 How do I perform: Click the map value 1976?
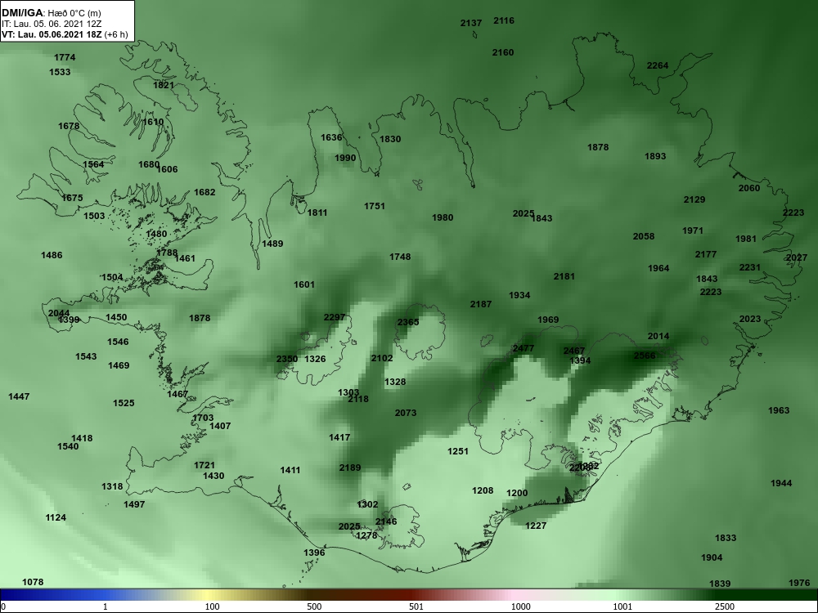(799, 583)
